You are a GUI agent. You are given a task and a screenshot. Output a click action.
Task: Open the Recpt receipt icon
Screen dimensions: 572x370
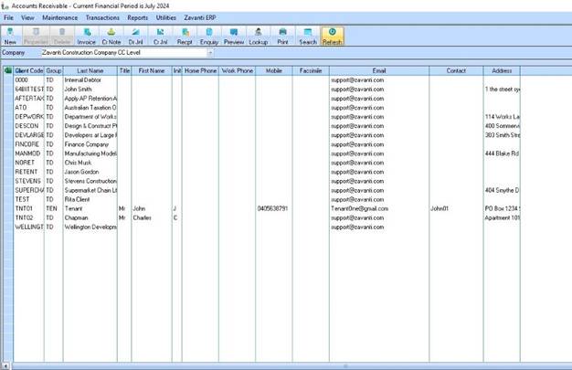tap(185, 36)
